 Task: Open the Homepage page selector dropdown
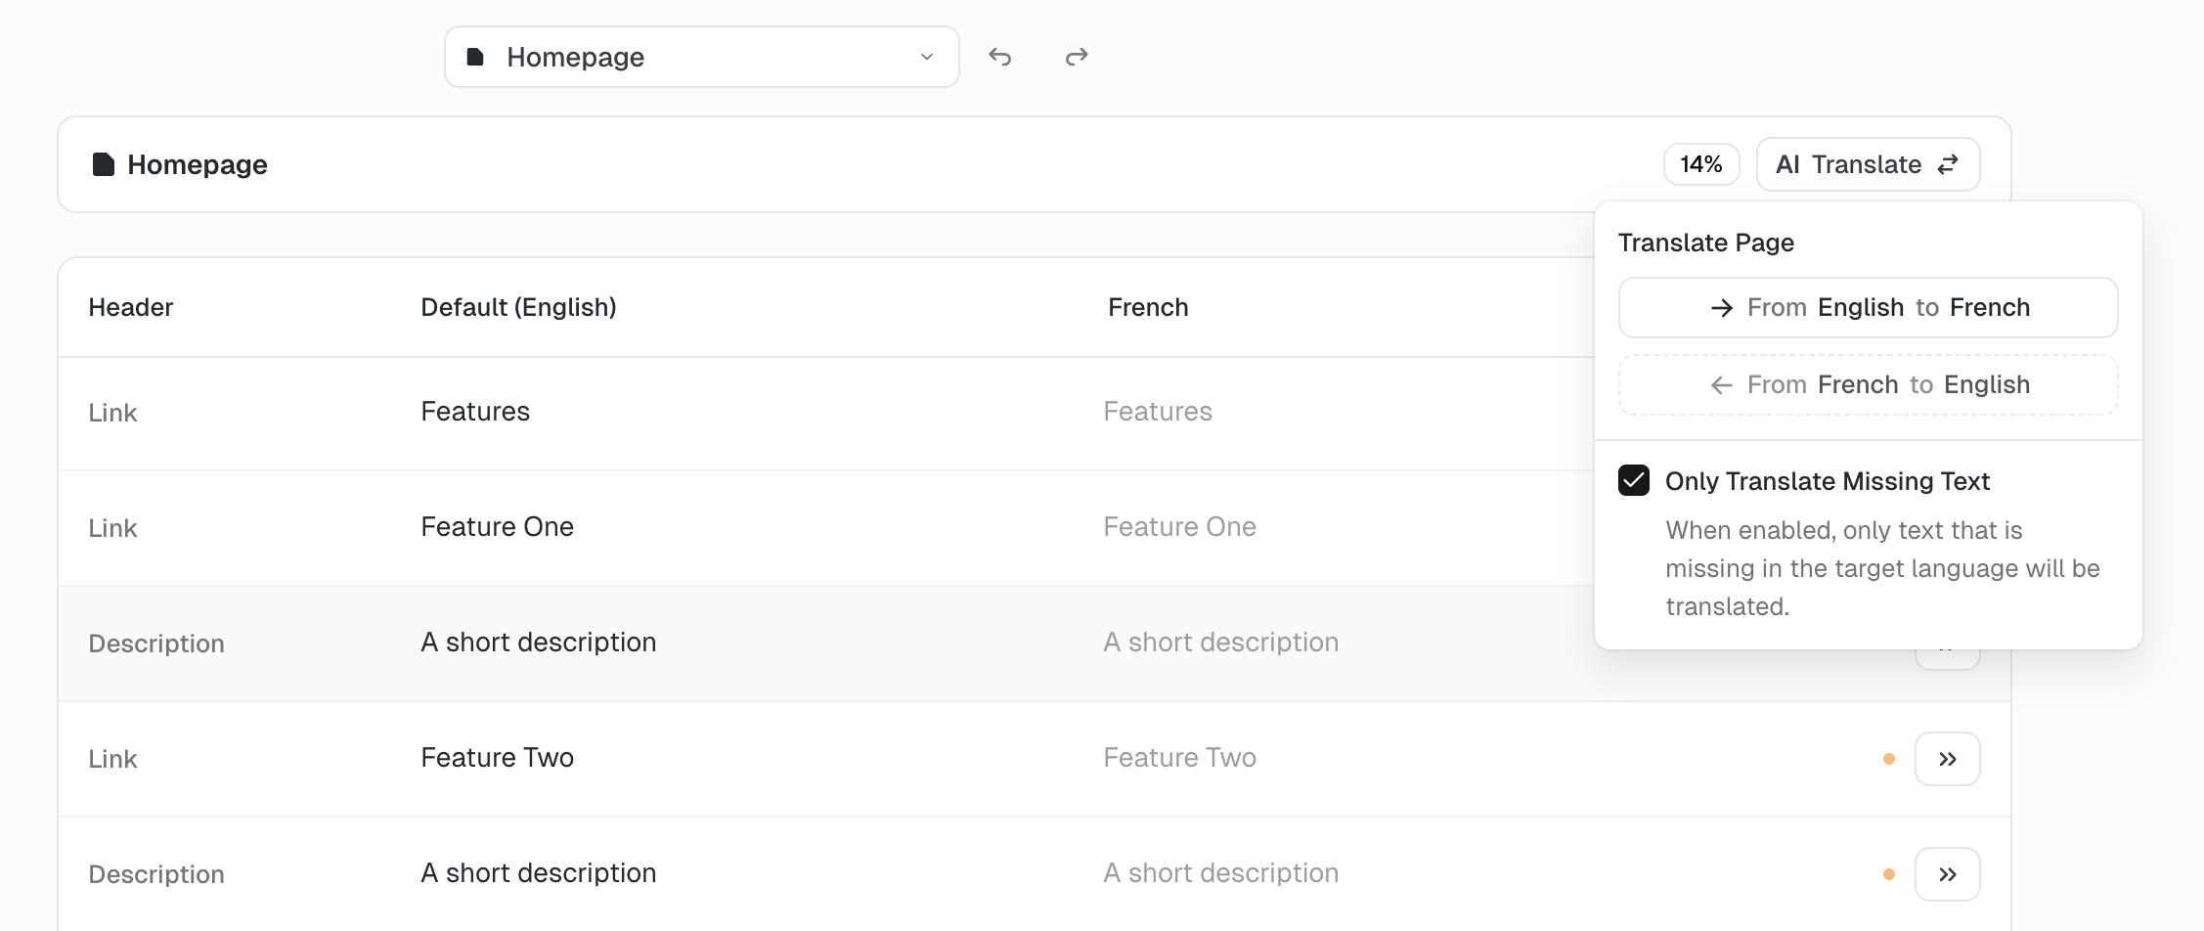(x=701, y=57)
